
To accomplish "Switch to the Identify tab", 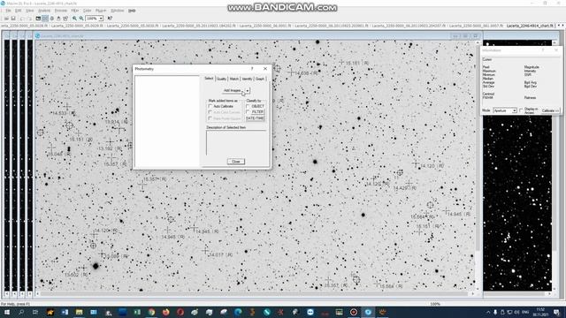I will click(248, 79).
